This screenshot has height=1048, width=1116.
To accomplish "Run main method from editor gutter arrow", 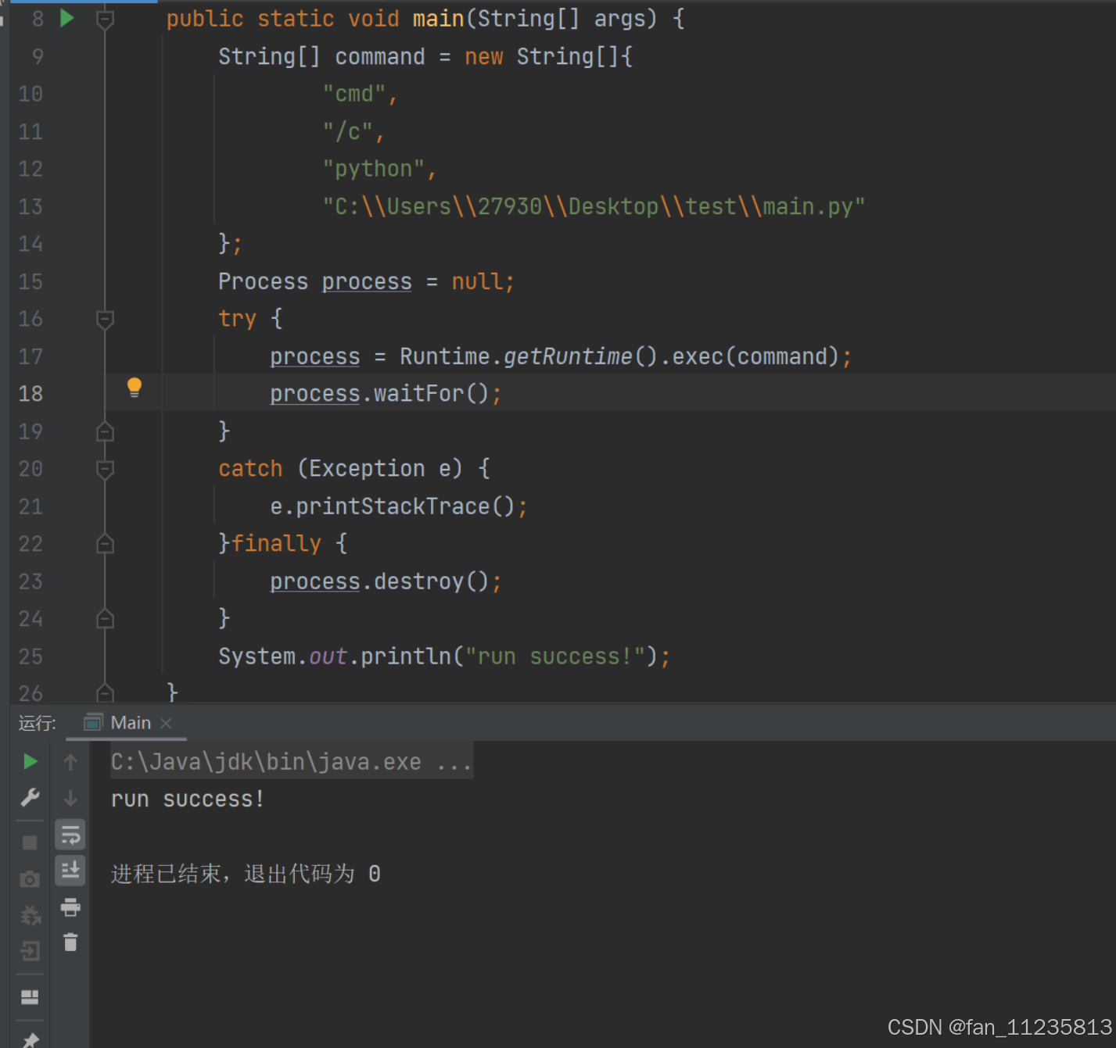I will point(66,18).
